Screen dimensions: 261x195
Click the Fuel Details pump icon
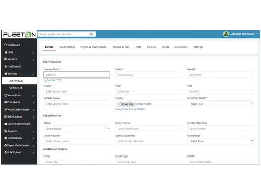[x=6, y=66]
